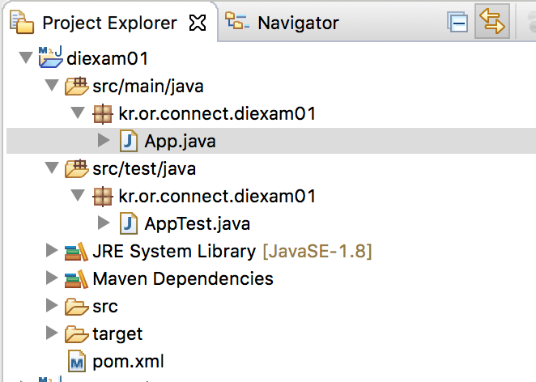Screen dimensions: 536x382
Task: Expand the plain src folder
Action: [52, 305]
